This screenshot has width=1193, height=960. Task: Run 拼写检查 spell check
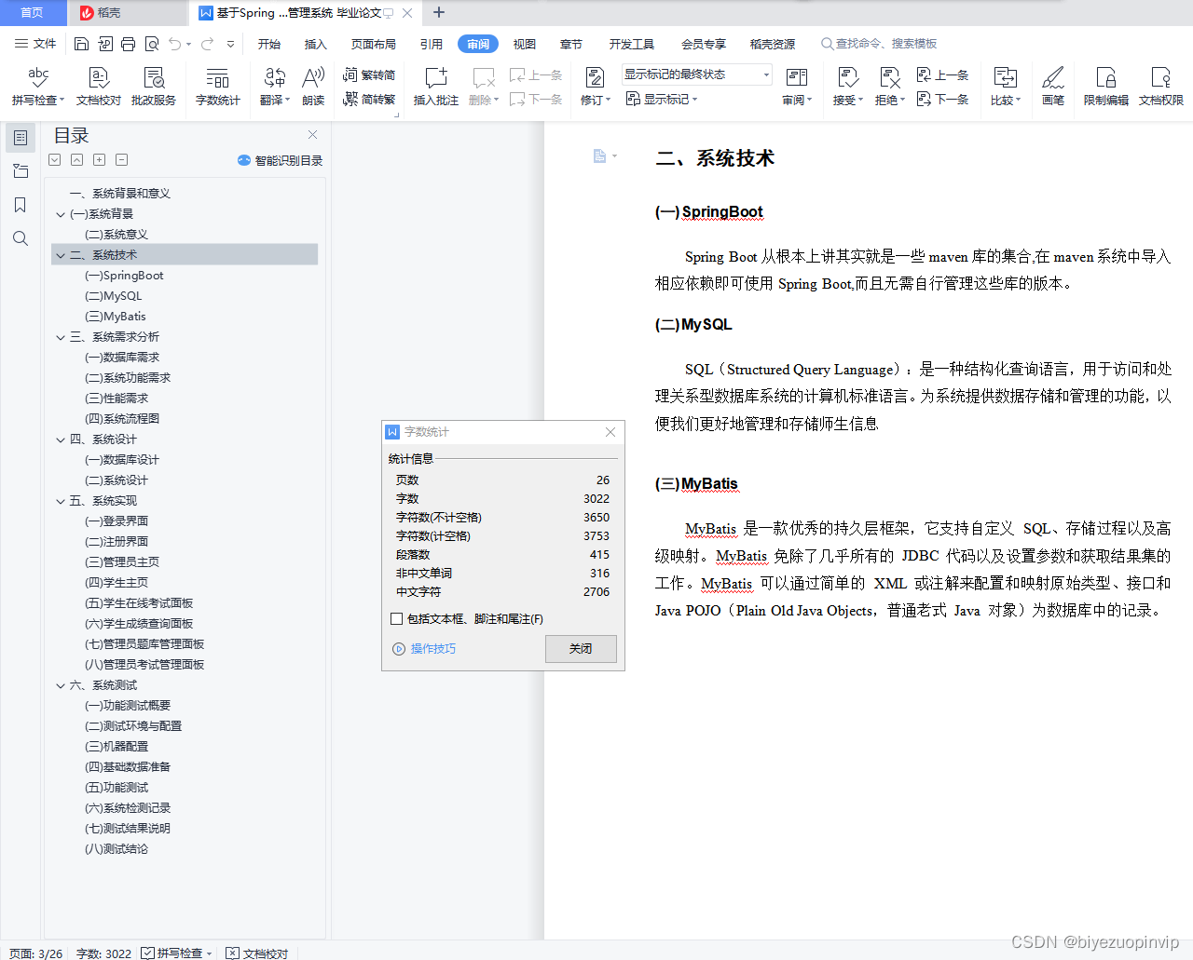tap(36, 86)
